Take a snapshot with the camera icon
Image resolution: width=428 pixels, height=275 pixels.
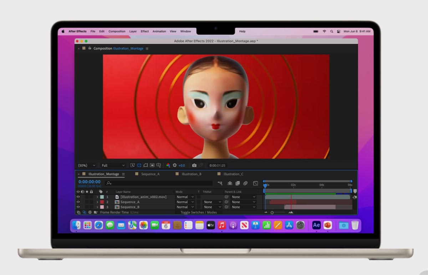pyautogui.click(x=194, y=165)
